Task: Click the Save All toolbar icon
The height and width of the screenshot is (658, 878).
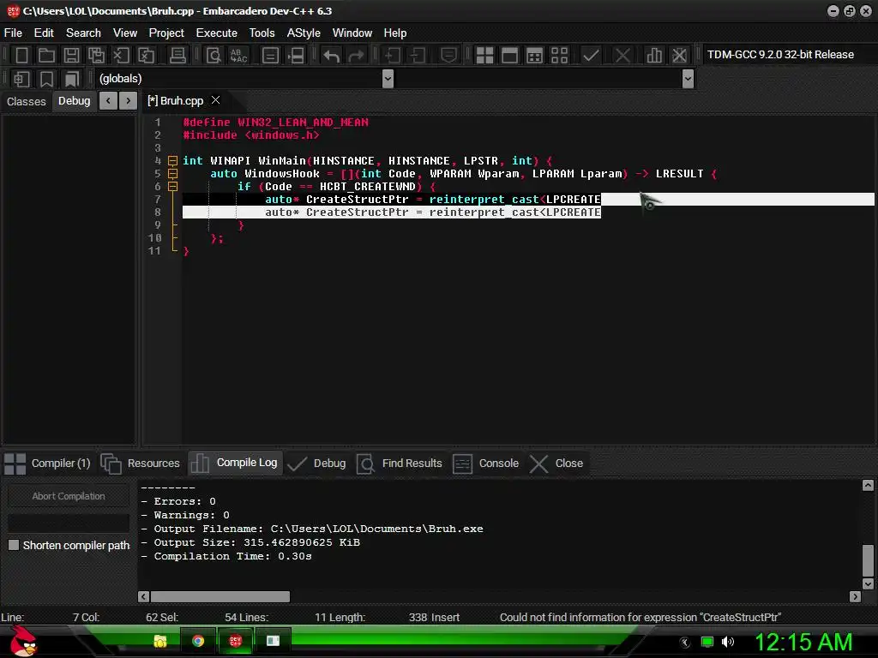Action: [x=96, y=55]
